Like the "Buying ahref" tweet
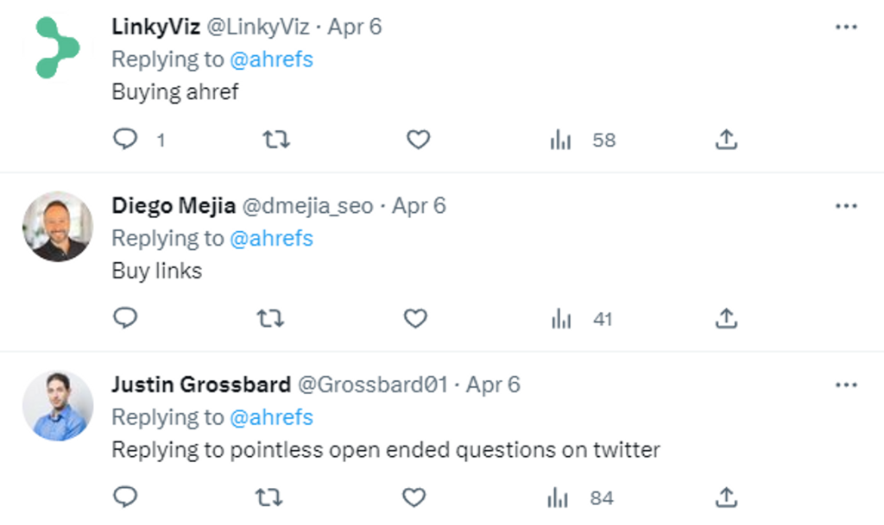Screen dimensions: 884x525 [x=419, y=139]
